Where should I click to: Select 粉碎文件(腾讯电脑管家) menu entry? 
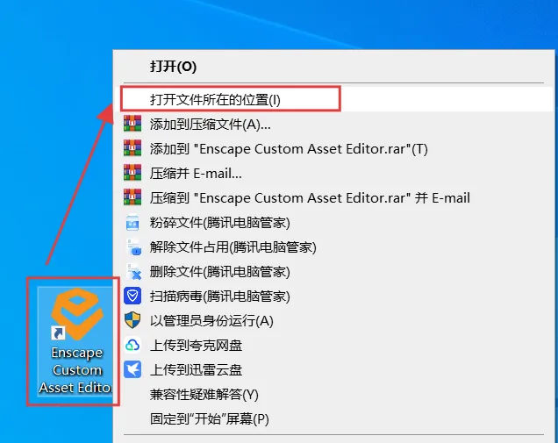click(x=333, y=223)
